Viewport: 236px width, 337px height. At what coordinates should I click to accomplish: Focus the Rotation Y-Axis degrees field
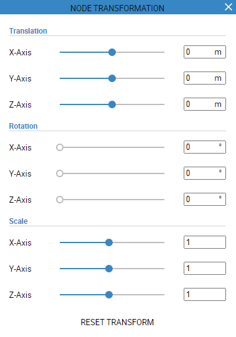click(205, 173)
